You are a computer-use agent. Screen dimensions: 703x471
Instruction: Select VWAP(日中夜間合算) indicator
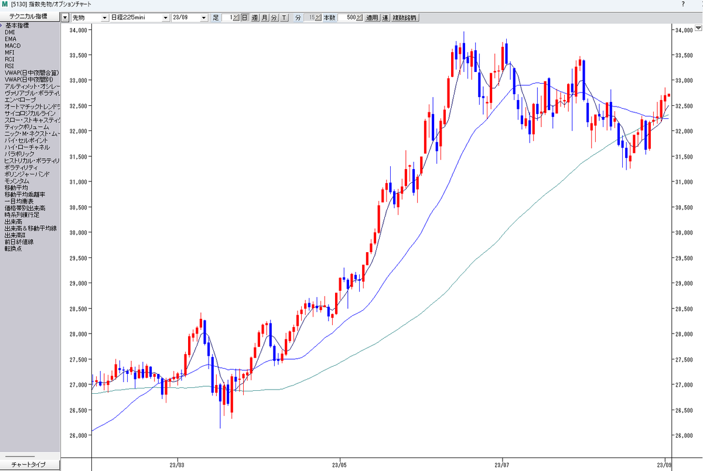(31, 73)
